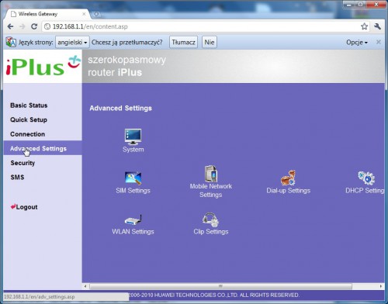Open a new browser tab
The height and width of the screenshot is (304, 388).
coord(96,14)
